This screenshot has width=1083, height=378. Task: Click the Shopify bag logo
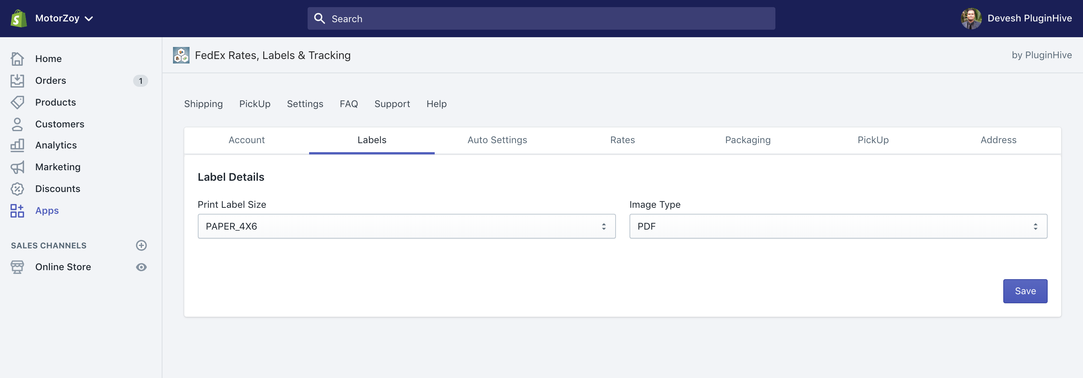18,18
